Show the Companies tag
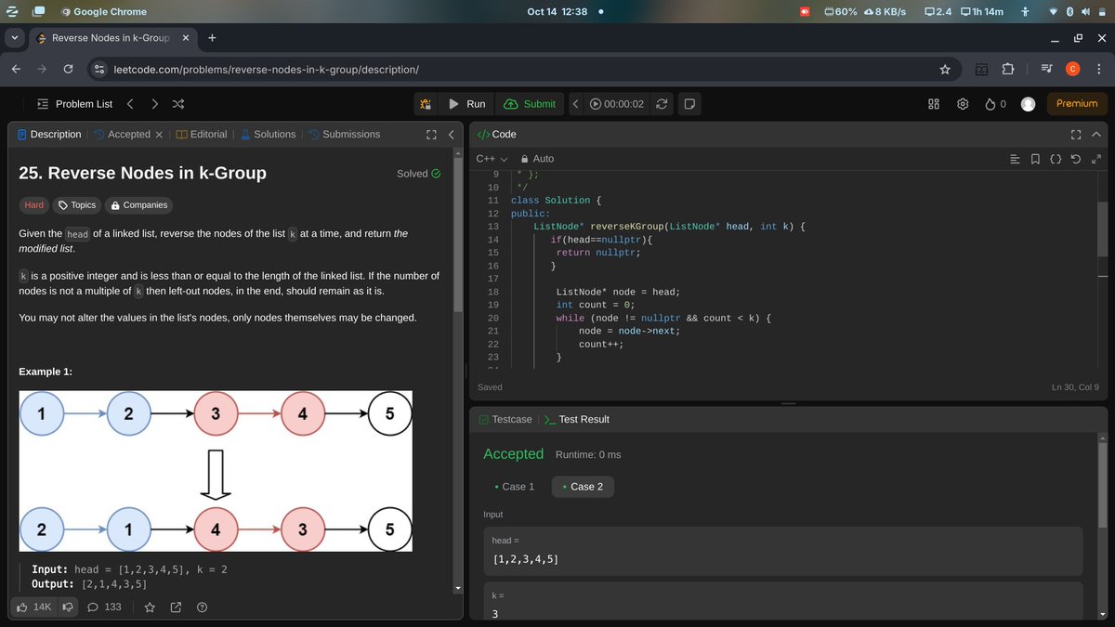This screenshot has width=1115, height=627. 139,205
